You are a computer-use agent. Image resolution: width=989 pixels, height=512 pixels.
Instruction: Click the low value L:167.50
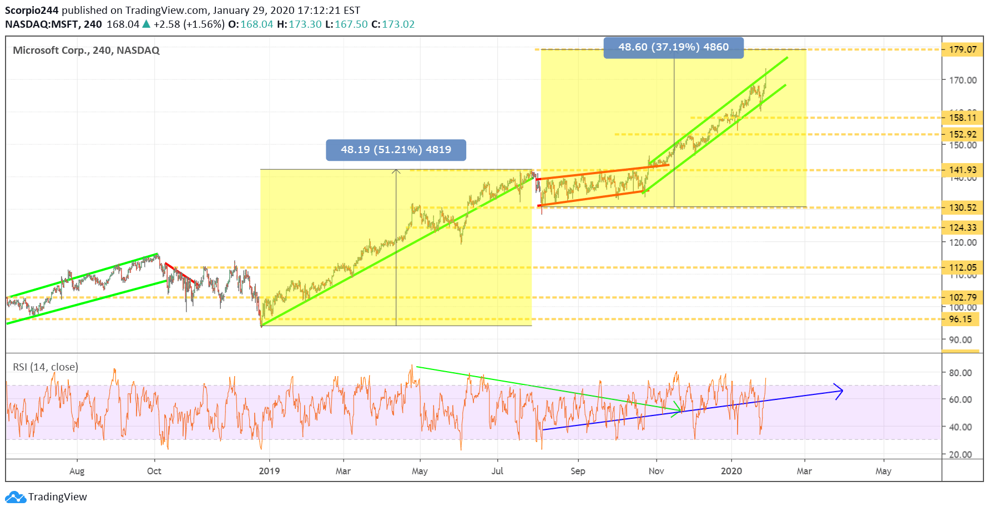346,24
